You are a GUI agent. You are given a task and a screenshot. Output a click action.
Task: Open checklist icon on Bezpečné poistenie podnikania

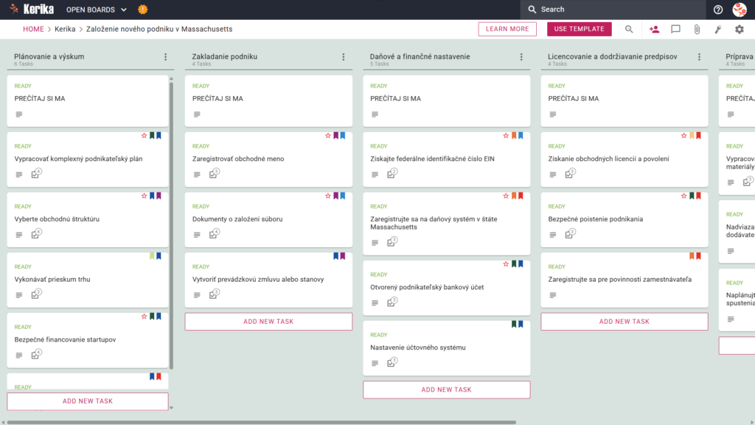570,234
